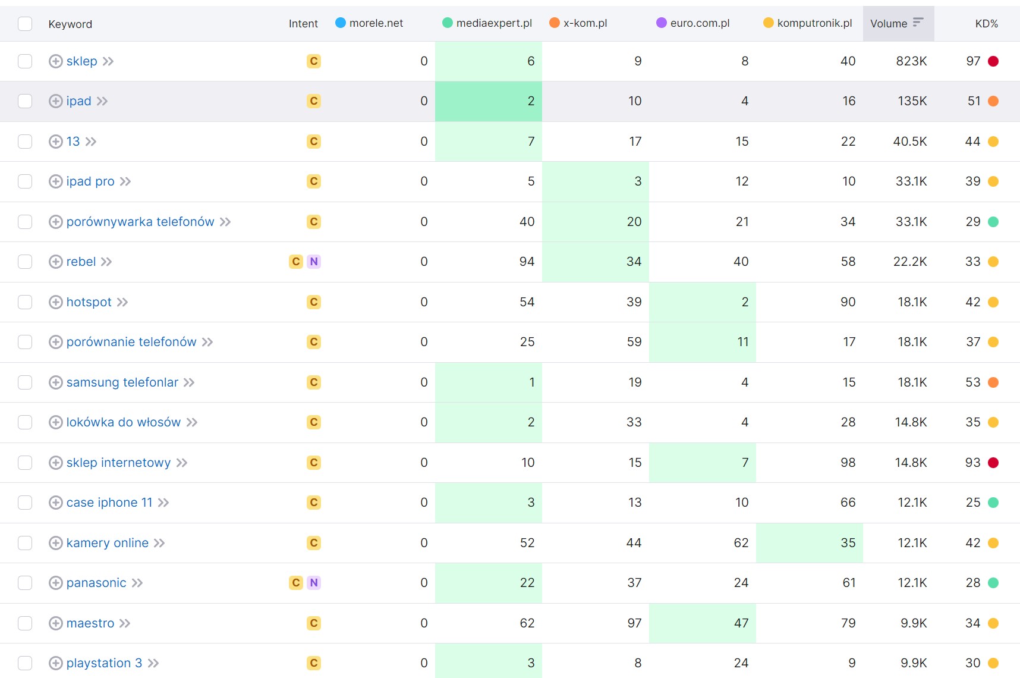Check the hotspot row checkbox
This screenshot has height=678, width=1020.
(25, 302)
